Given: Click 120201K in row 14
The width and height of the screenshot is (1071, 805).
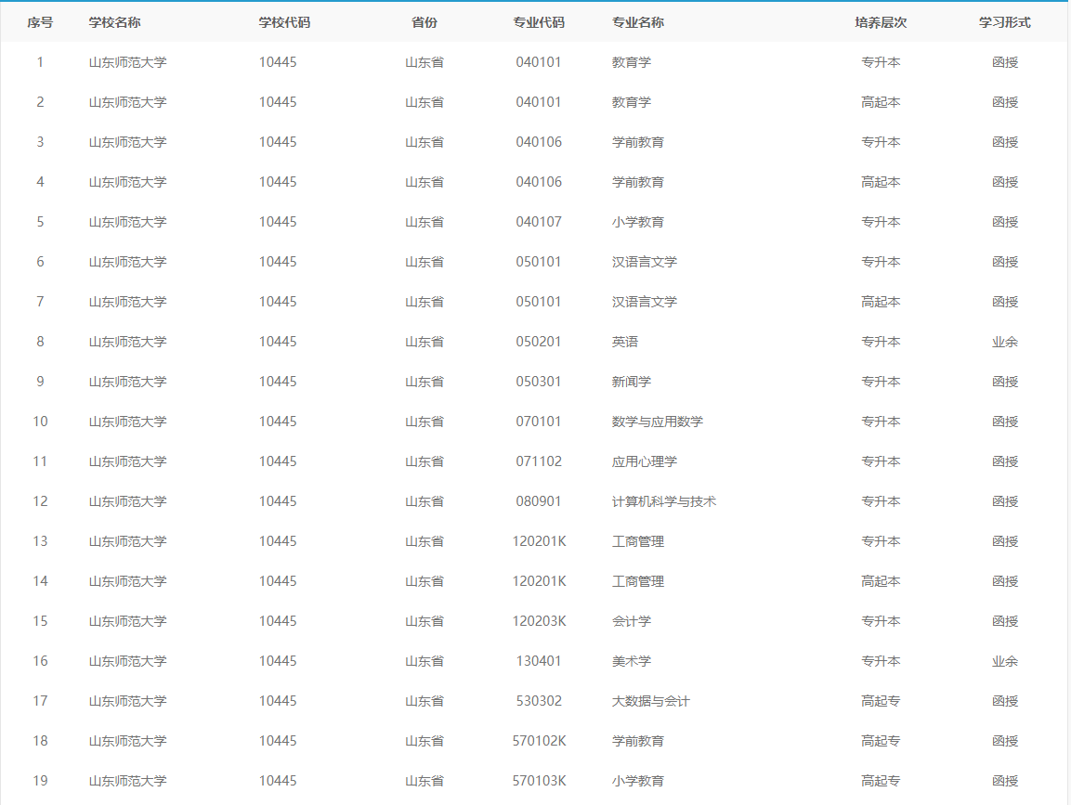Looking at the screenshot, I should (x=539, y=582).
